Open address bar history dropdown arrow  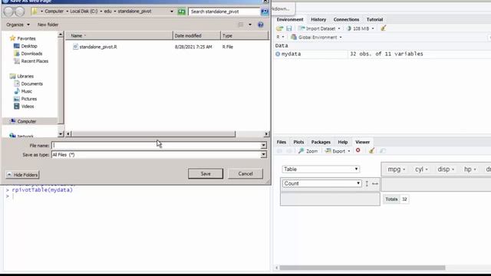[172, 11]
